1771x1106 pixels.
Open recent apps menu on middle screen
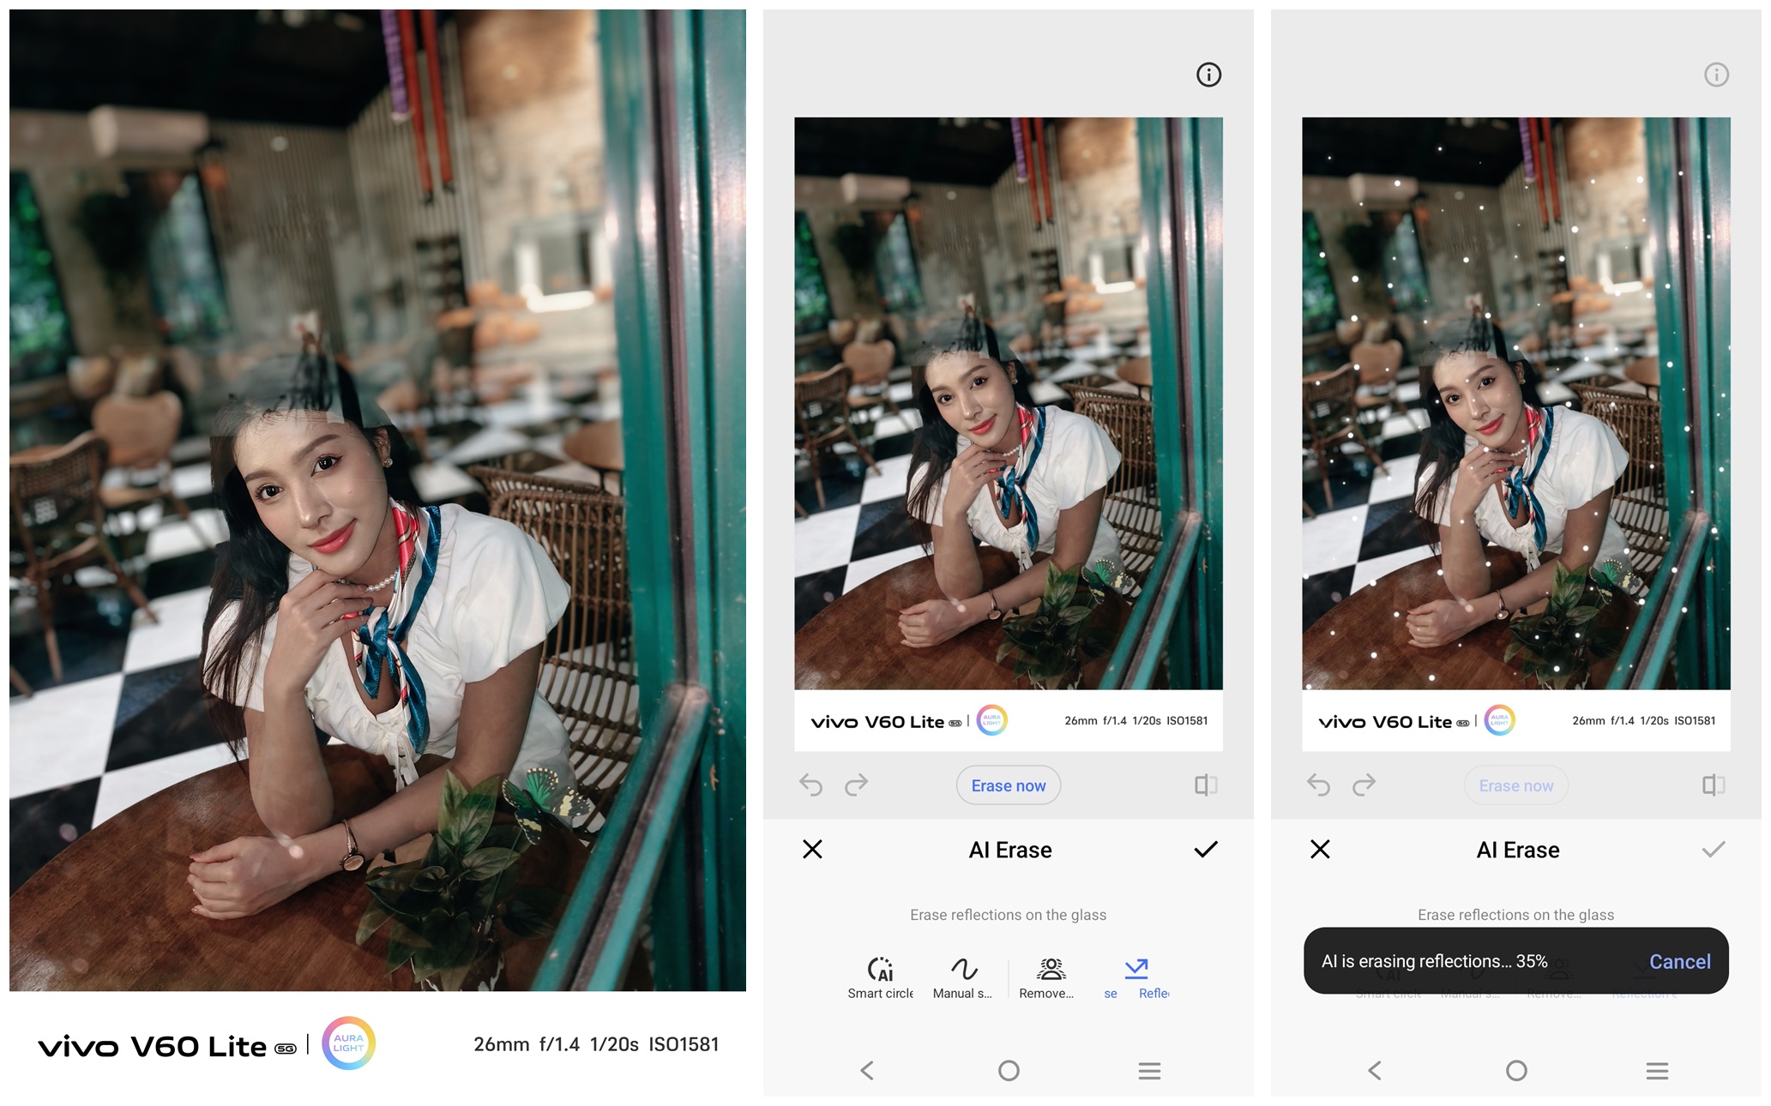(x=1149, y=1070)
